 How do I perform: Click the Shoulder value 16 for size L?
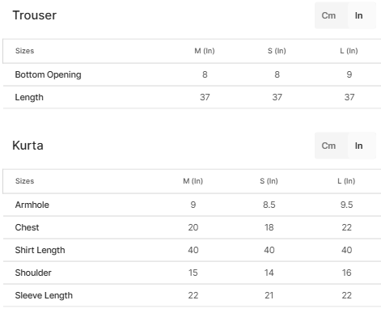tap(346, 273)
